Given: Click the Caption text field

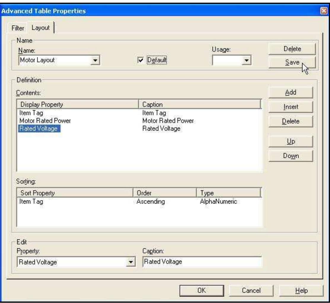Looking at the screenshot, I should 202,262.
